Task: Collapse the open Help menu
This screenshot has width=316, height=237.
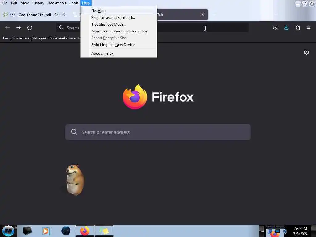Action: [x=86, y=3]
